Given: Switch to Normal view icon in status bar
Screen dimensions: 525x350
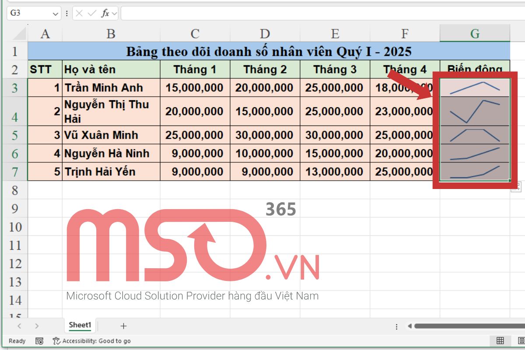Looking at the screenshot, I should click(500, 341).
